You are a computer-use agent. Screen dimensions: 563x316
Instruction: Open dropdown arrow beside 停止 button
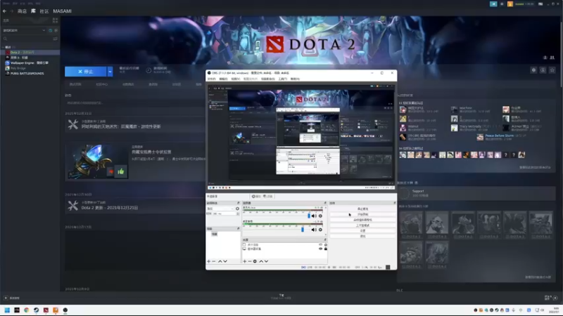coord(110,72)
